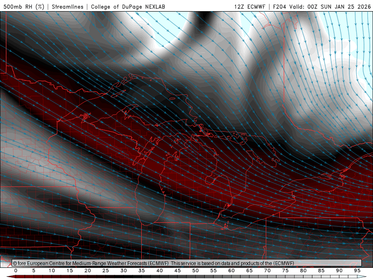Click the "95" label on the RH color scale
Image resolution: width=373 pixels, height=279 pixels.
pos(357,271)
